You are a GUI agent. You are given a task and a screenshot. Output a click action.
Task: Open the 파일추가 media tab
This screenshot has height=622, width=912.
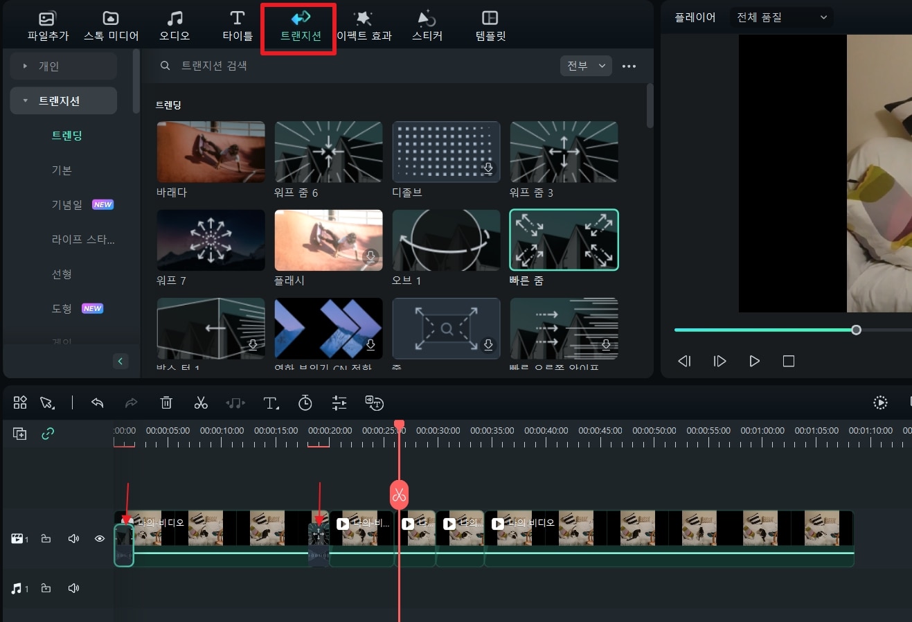click(48, 26)
